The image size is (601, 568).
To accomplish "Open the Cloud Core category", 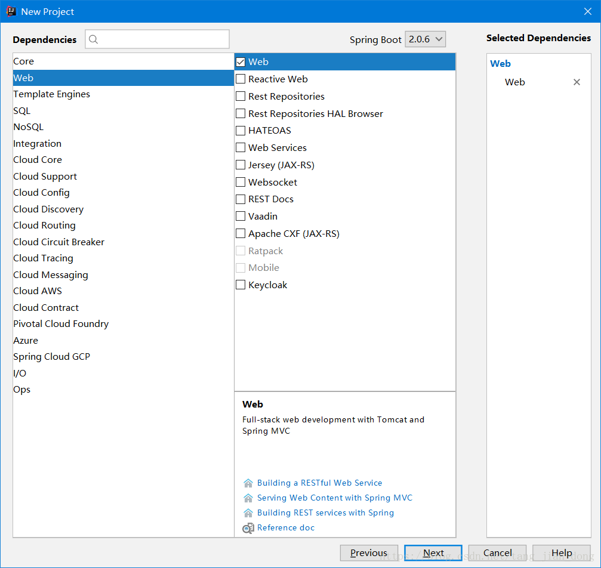I will (123, 160).
